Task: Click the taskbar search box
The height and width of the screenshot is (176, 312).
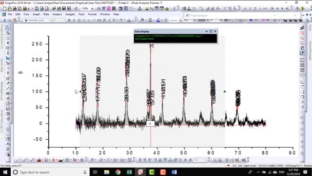Action: tap(50, 172)
